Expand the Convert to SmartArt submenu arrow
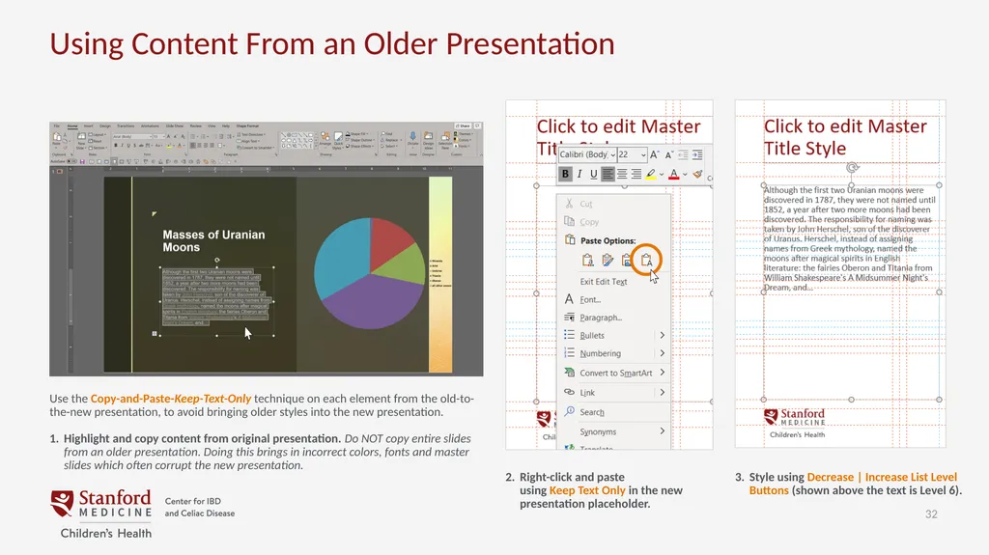The height and width of the screenshot is (555, 989). coord(662,373)
